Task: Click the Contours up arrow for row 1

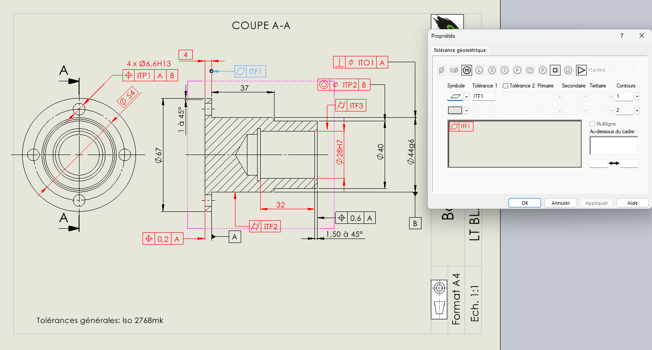Action: tap(637, 96)
